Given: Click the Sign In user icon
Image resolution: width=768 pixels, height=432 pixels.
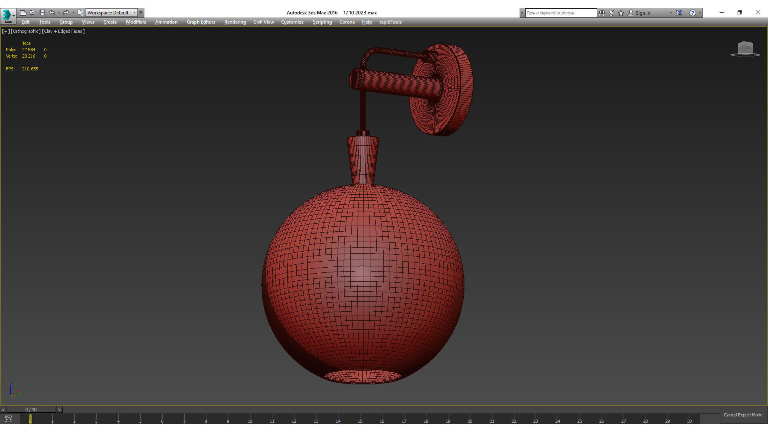Looking at the screenshot, I should [x=631, y=13].
